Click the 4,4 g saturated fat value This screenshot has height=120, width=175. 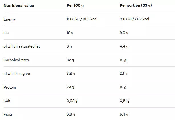pyautogui.click(x=124, y=46)
